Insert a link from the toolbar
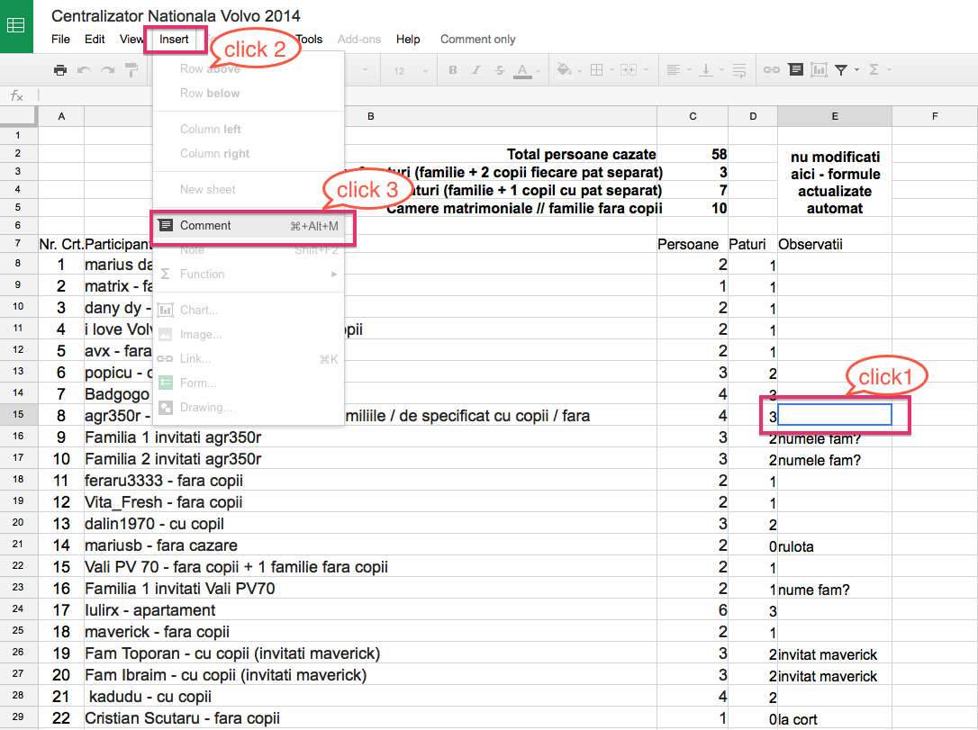This screenshot has width=978, height=730. pos(772,70)
